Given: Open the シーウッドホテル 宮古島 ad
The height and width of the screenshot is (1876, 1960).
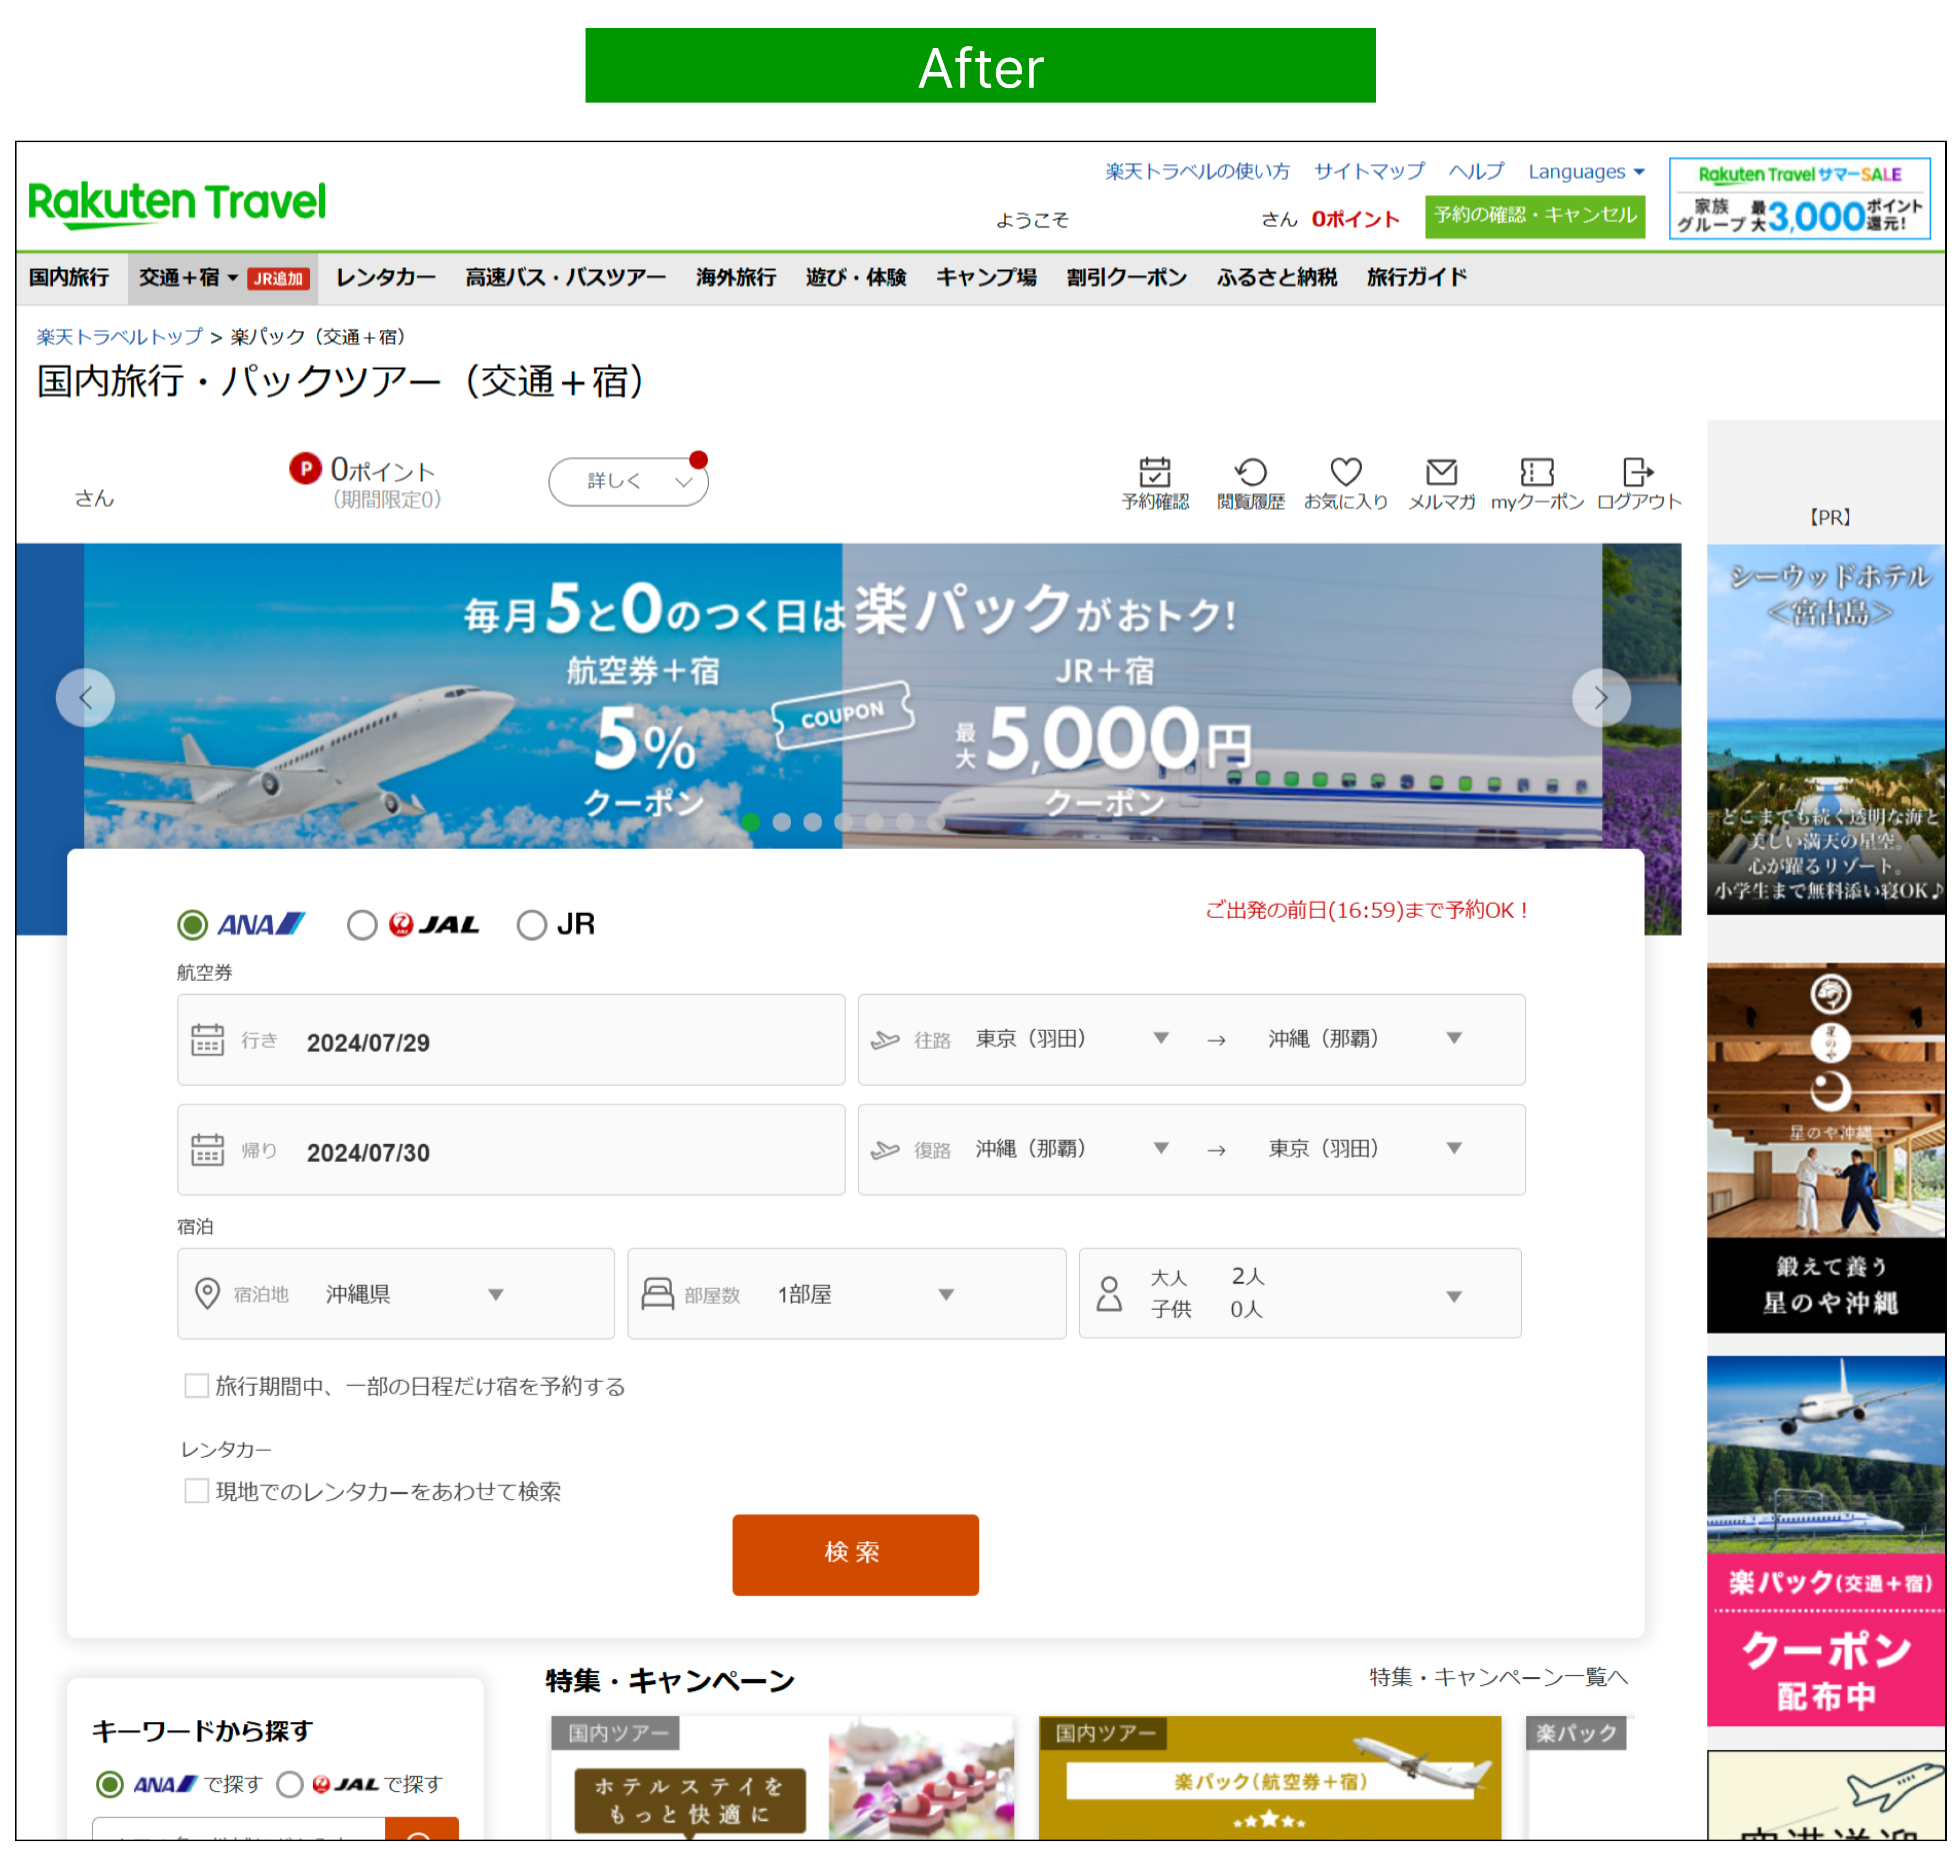Looking at the screenshot, I should point(1826,728).
